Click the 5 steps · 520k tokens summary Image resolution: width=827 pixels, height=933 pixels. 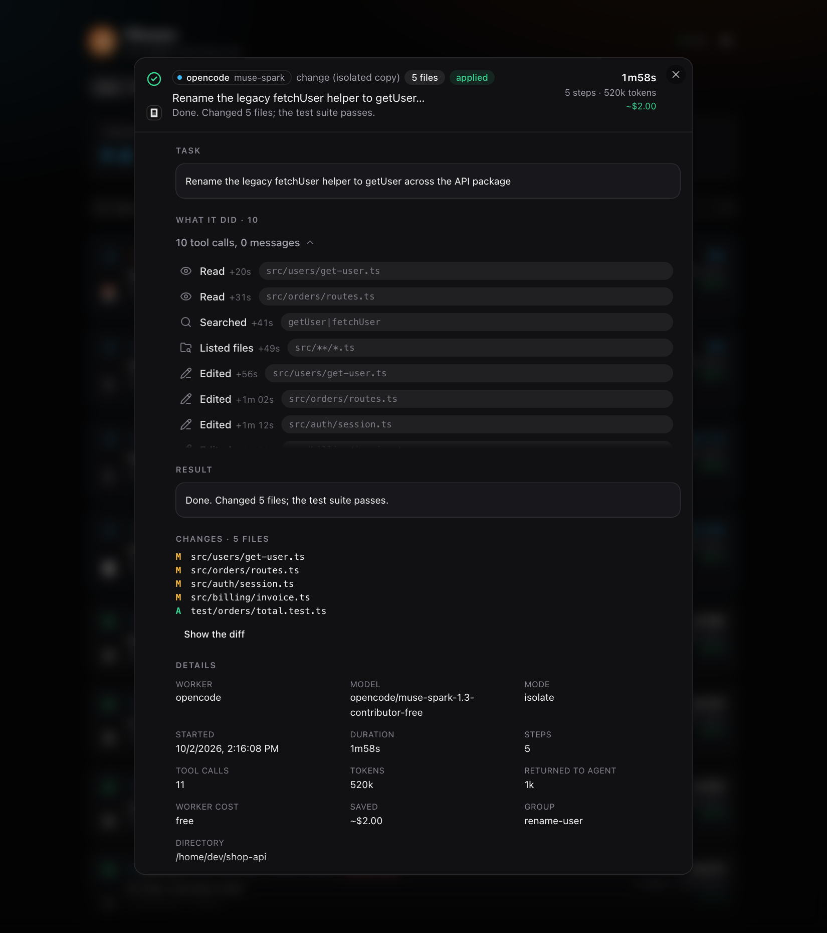(x=610, y=93)
